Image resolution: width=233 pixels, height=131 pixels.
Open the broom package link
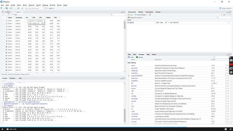[133, 88]
